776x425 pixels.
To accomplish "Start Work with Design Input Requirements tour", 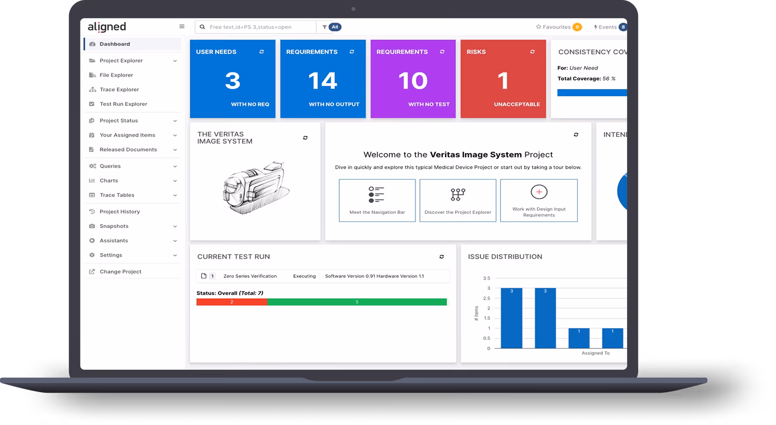I will coord(539,200).
